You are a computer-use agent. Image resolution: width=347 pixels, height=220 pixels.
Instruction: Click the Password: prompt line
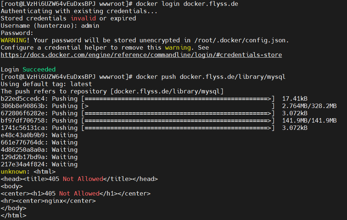pos(17,33)
